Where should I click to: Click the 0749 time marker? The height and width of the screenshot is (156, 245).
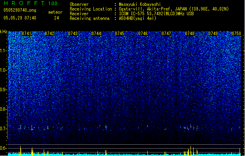(213, 34)
